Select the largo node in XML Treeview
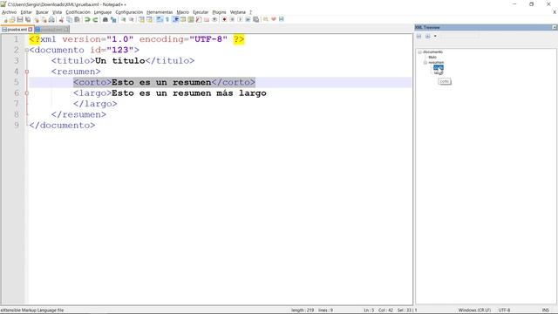 click(x=439, y=72)
